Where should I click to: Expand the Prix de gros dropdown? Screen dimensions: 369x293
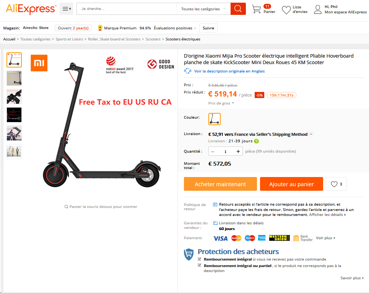(221, 103)
